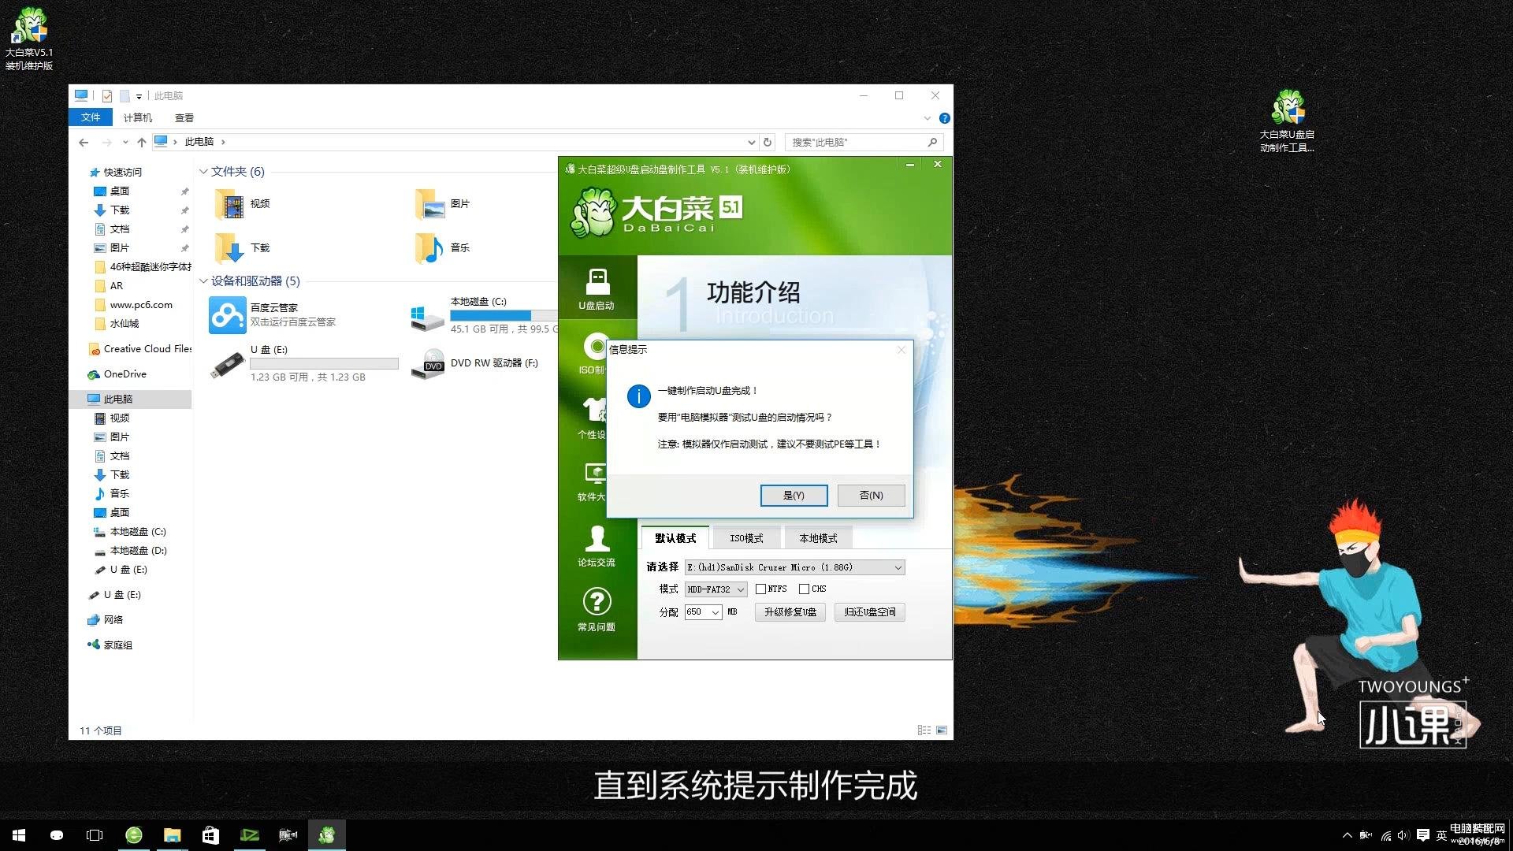Click the 本地磁盘 (C:) usage bar

tap(504, 315)
